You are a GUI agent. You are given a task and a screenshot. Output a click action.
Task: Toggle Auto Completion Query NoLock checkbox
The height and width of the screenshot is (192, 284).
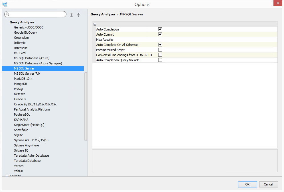pos(160,60)
